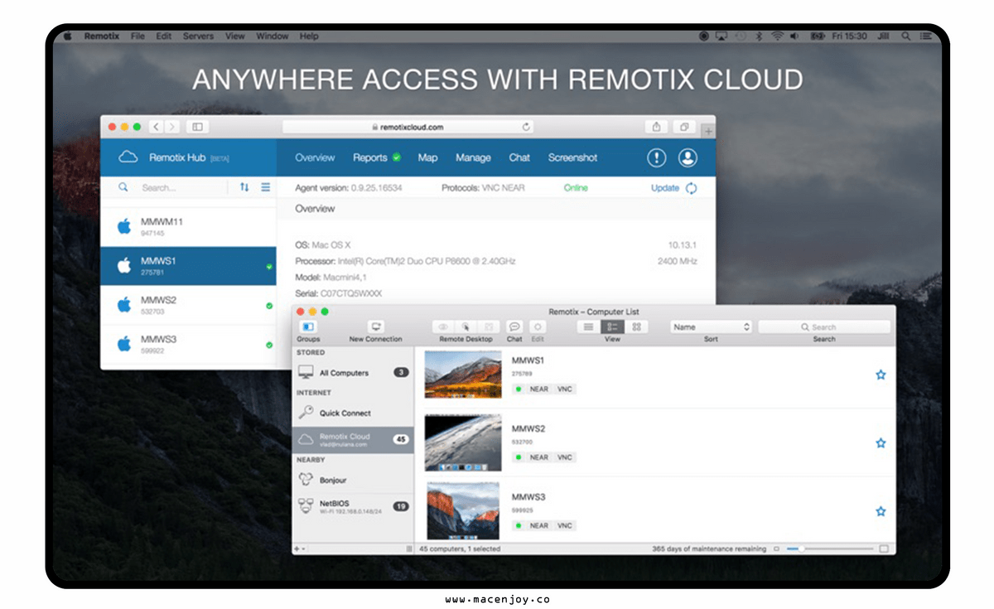994x609 pixels.
Task: Open the Window menu in the menu bar
Action: (273, 36)
